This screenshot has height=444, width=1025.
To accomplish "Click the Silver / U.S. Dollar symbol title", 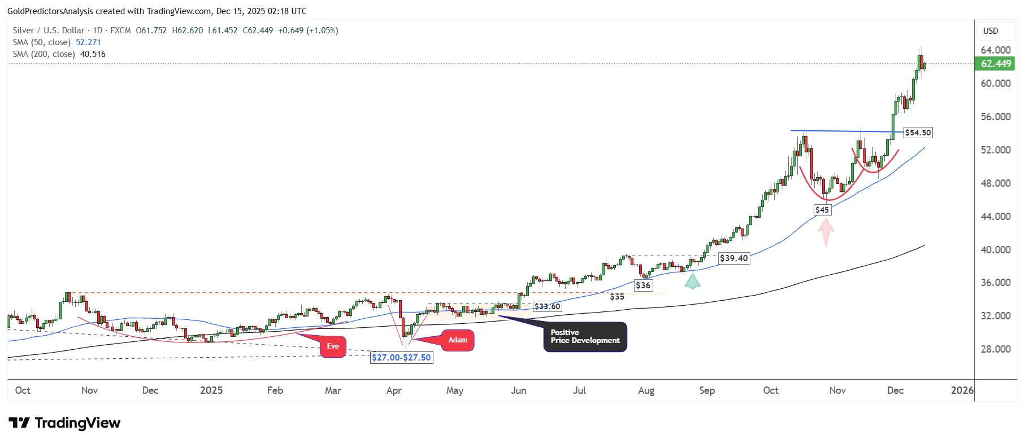I will (49, 30).
